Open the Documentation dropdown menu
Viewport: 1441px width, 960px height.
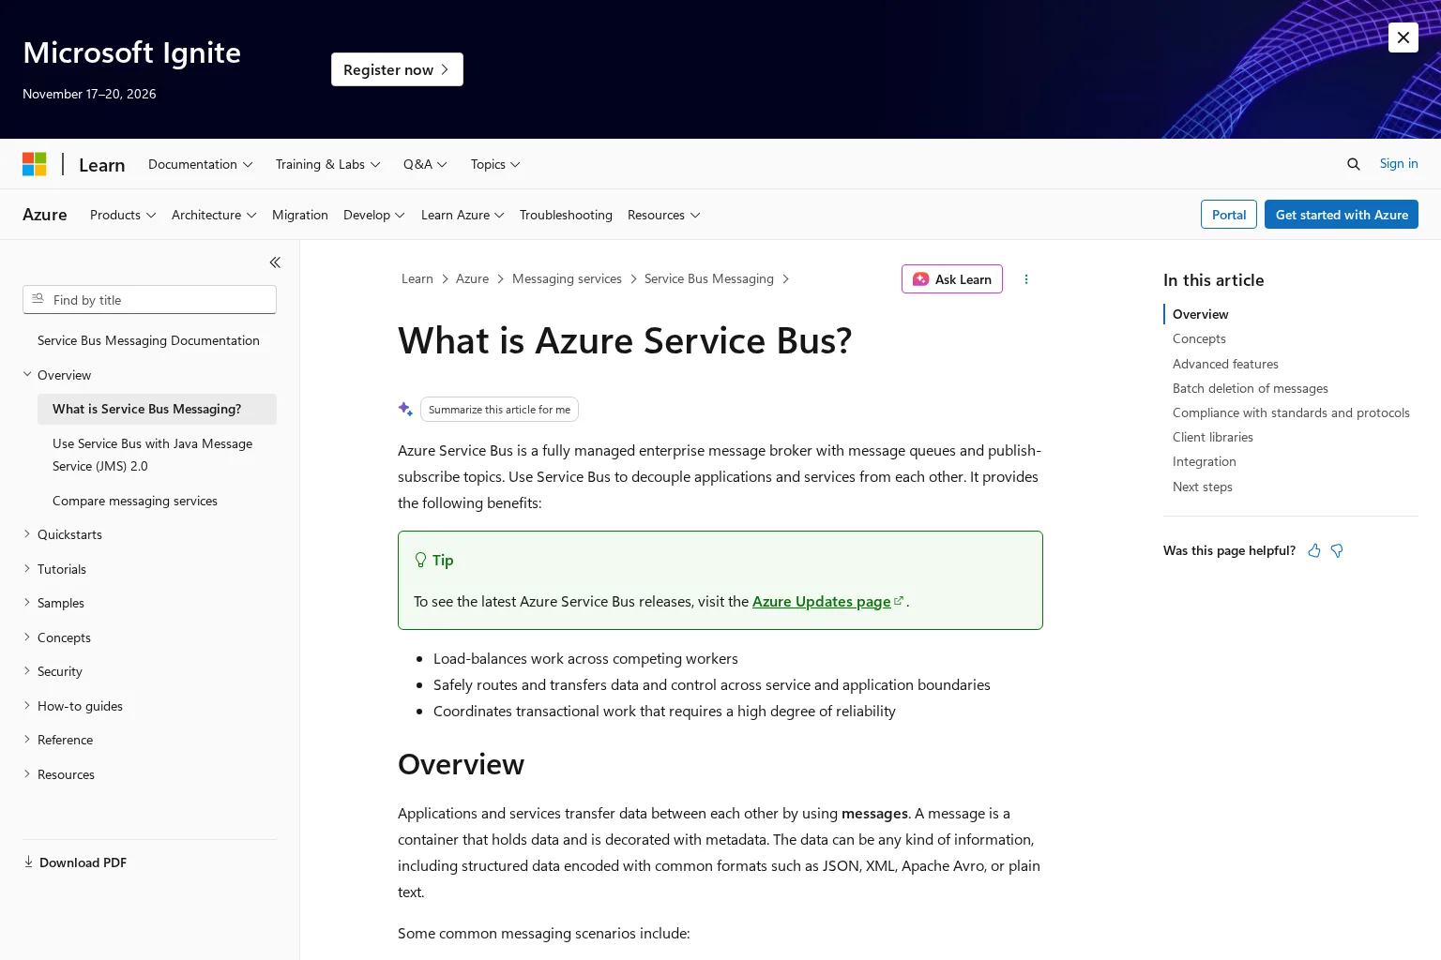click(x=201, y=164)
